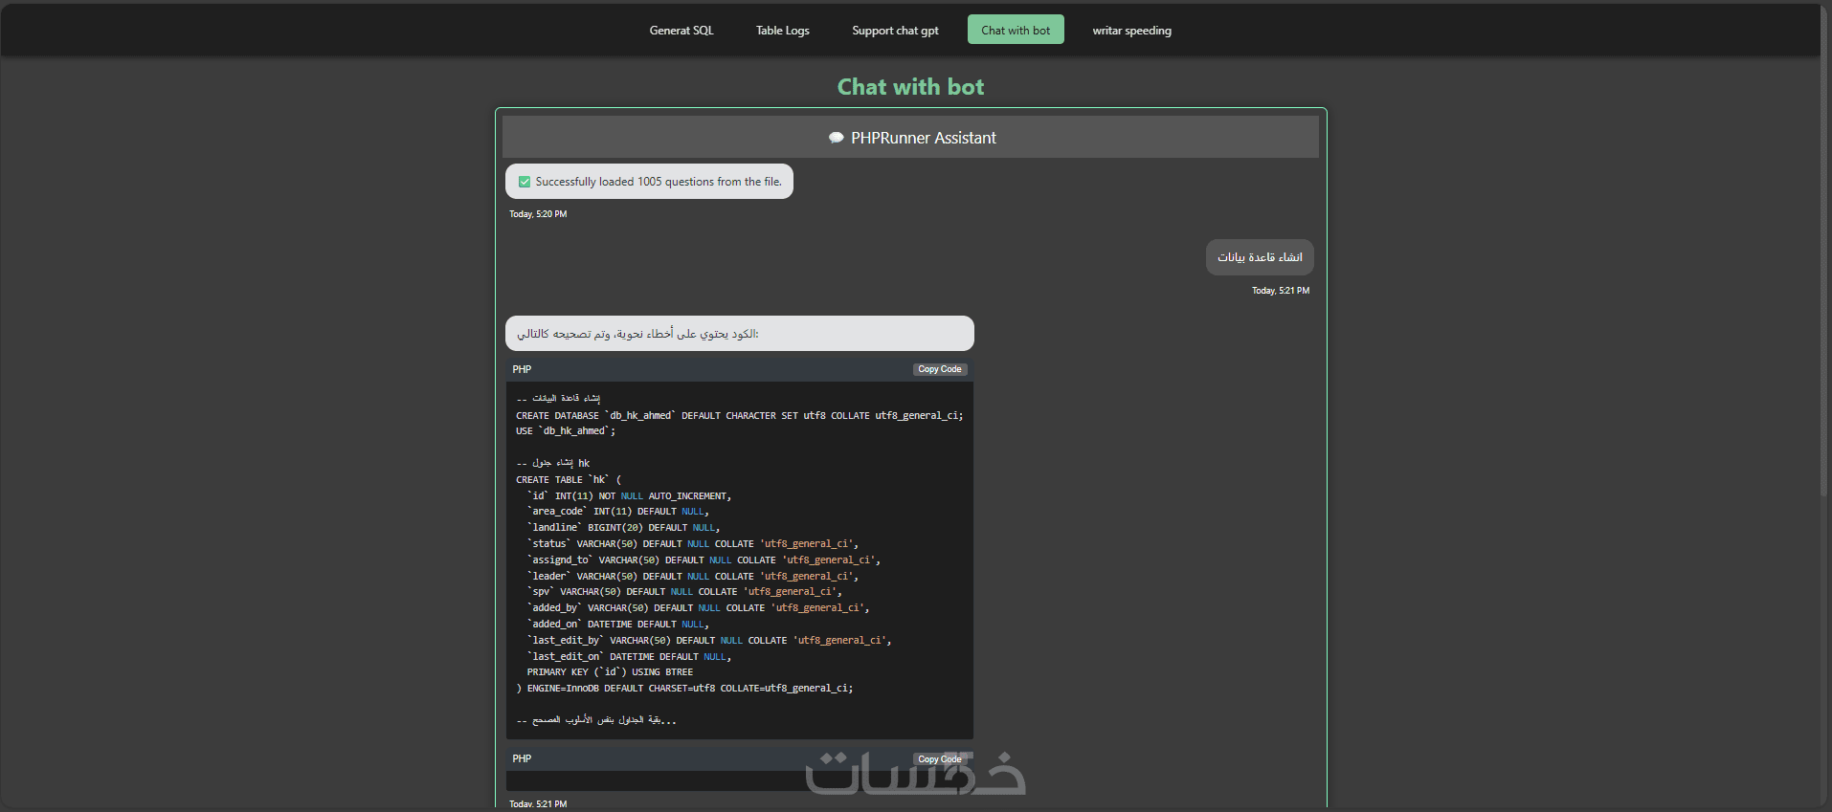This screenshot has height=812, width=1832.
Task: Click the `added_by` VARCHAR(50) column line
Action: [698, 608]
